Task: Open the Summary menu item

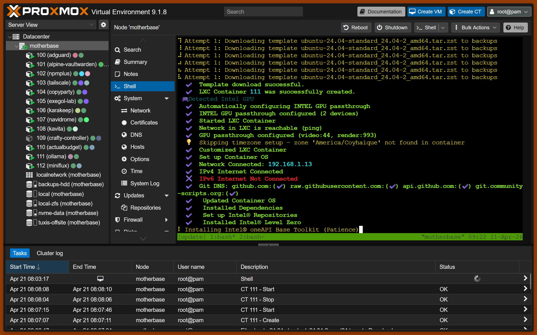Action: point(135,62)
